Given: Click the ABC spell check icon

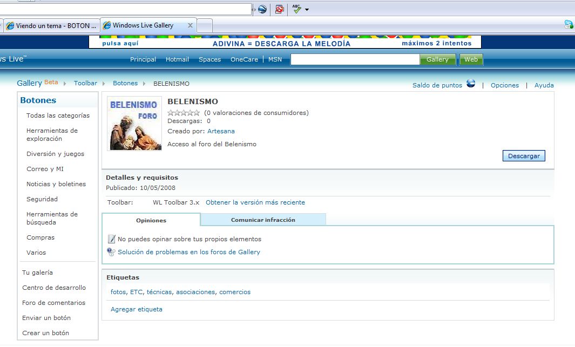Looking at the screenshot, I should (296, 9).
